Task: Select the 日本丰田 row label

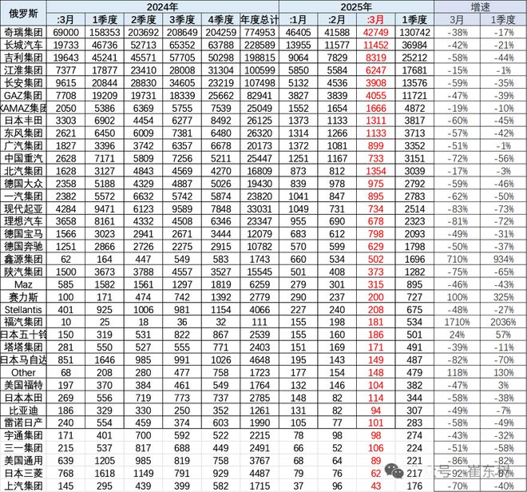Action: pos(23,121)
